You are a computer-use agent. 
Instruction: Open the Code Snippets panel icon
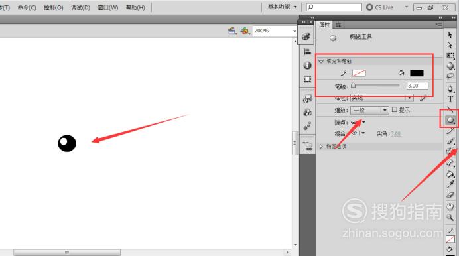(307, 99)
